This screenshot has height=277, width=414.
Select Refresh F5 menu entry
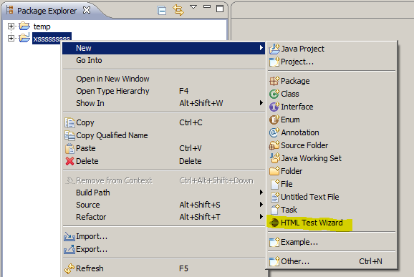pos(164,268)
